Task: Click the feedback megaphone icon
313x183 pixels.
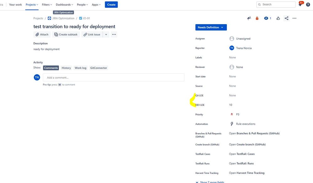Action: (249, 18)
